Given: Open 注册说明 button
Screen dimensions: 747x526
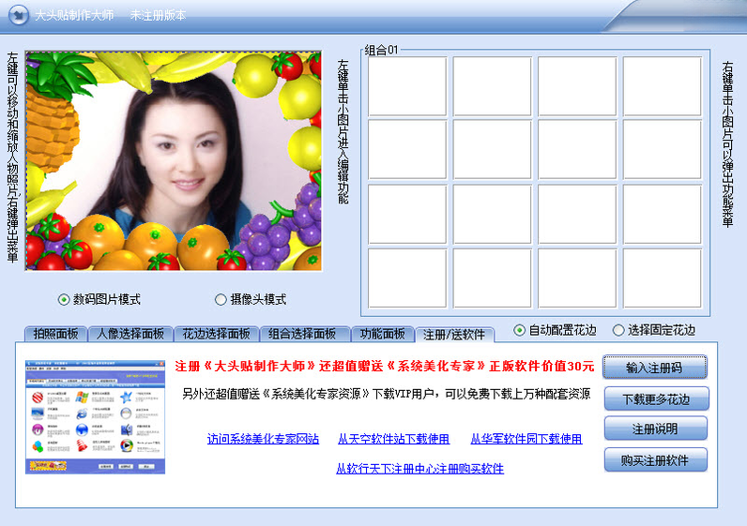Looking at the screenshot, I should [655, 428].
